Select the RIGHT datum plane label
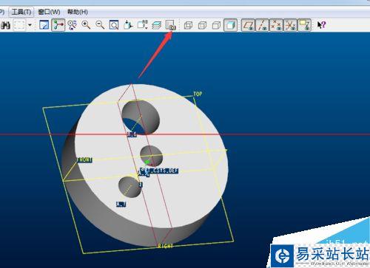This screenshot has height=268, width=370. tap(166, 246)
